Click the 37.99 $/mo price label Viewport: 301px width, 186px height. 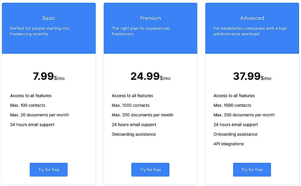[252, 76]
